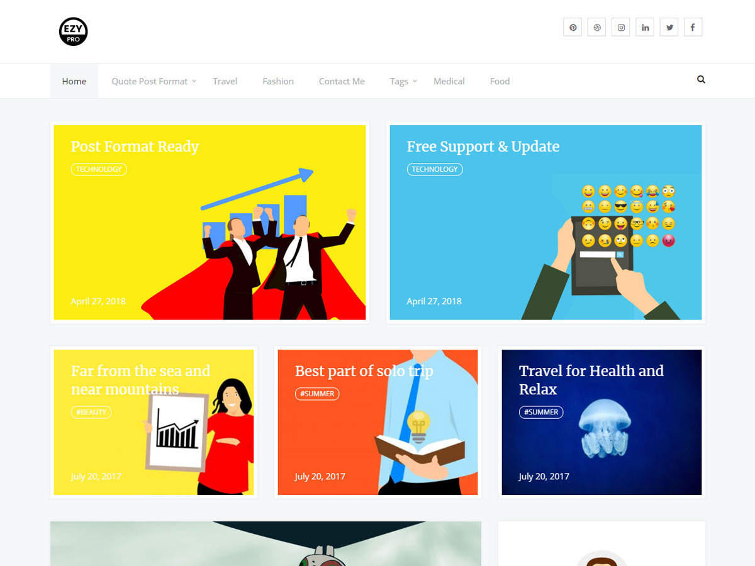Go to the Fashion menu item
The image size is (755, 566).
pyautogui.click(x=278, y=81)
